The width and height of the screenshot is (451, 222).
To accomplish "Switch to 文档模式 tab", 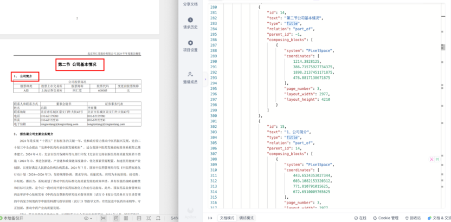I will point(228,218).
